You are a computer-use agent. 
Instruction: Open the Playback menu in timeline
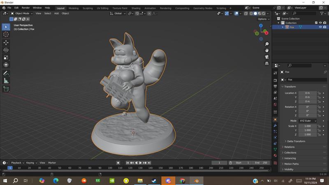(x=17, y=163)
